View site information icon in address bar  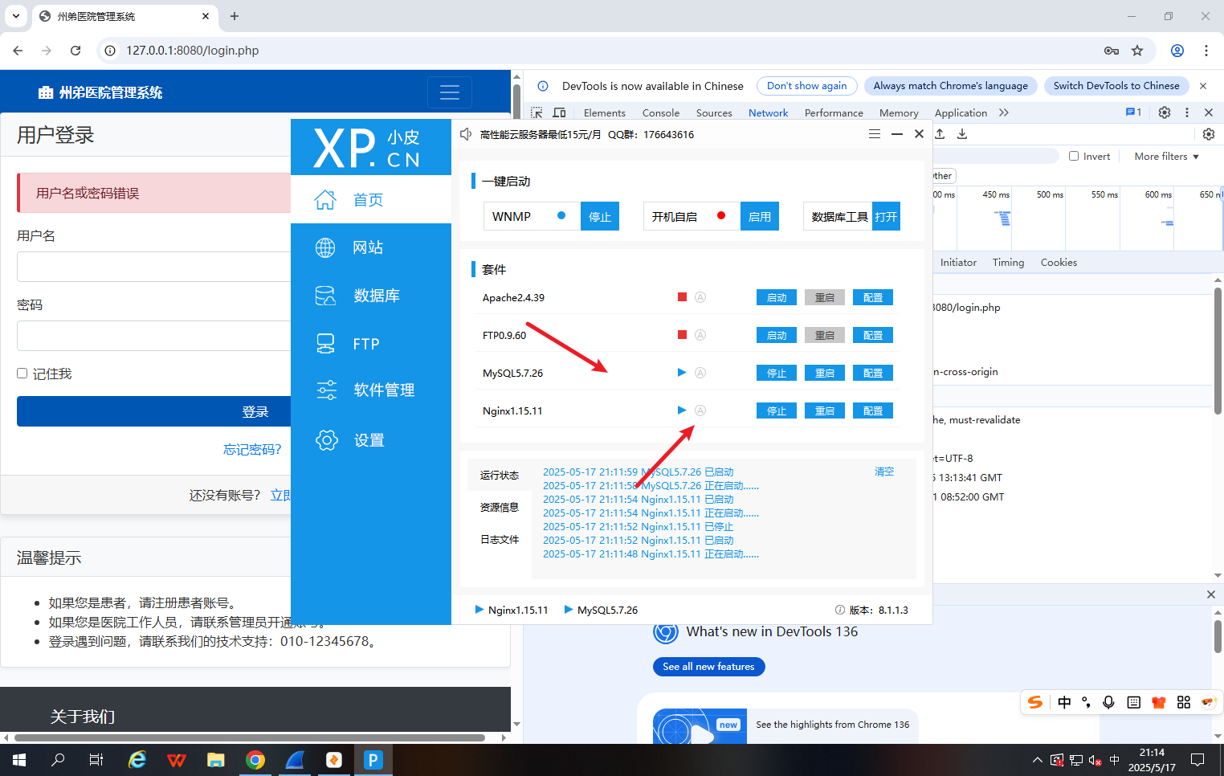click(x=111, y=51)
